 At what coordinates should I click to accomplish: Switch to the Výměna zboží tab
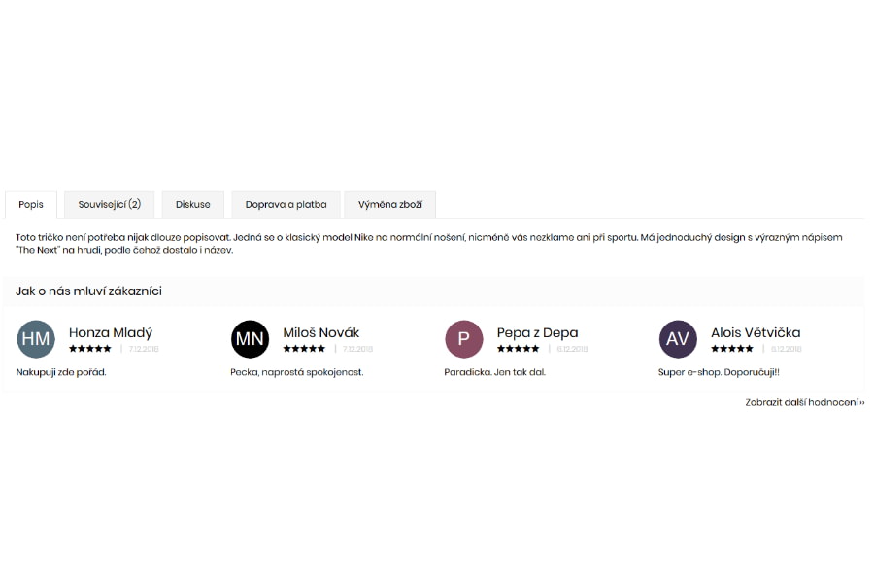(390, 205)
